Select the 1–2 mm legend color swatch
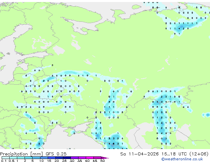This screenshot has width=210, height=162. [21, 158]
